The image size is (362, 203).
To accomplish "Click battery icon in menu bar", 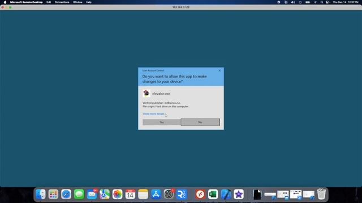I will [x=308, y=2].
